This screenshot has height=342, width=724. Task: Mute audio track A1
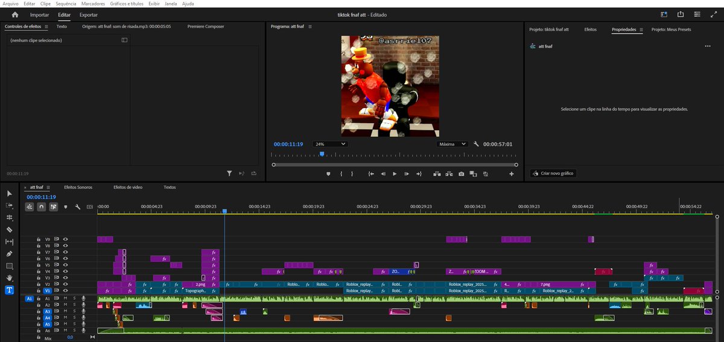tap(65, 299)
